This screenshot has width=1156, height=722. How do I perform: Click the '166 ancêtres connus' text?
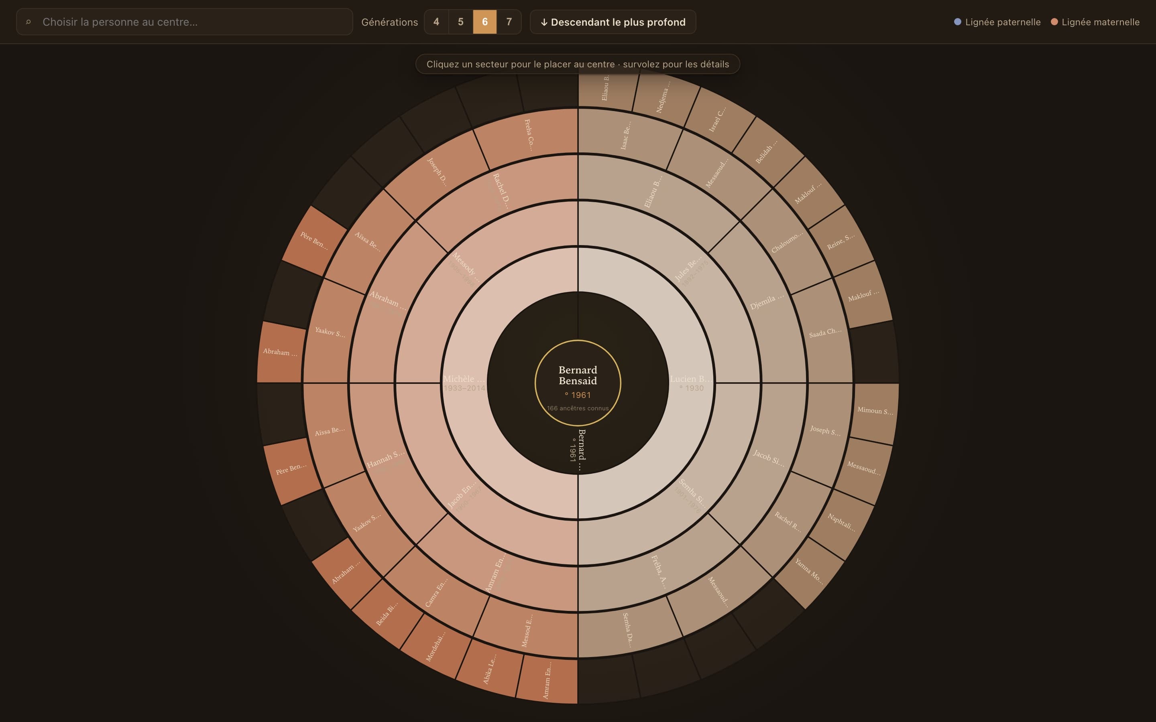[x=578, y=408]
